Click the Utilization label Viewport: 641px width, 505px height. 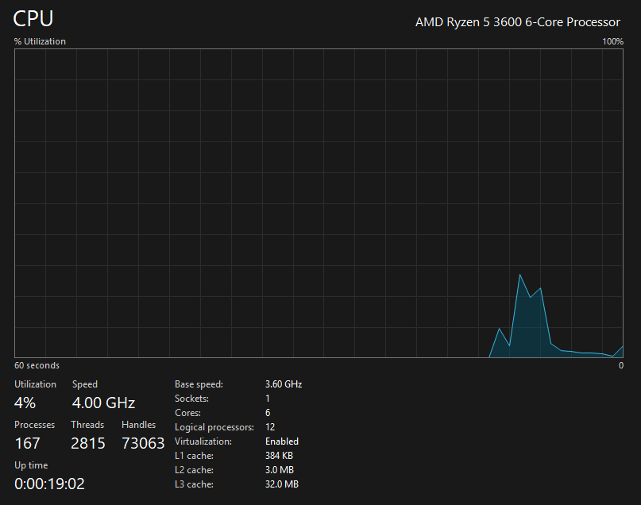(35, 384)
